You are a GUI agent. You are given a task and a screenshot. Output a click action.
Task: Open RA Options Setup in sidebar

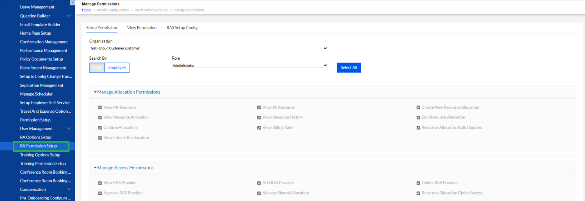coord(36,137)
